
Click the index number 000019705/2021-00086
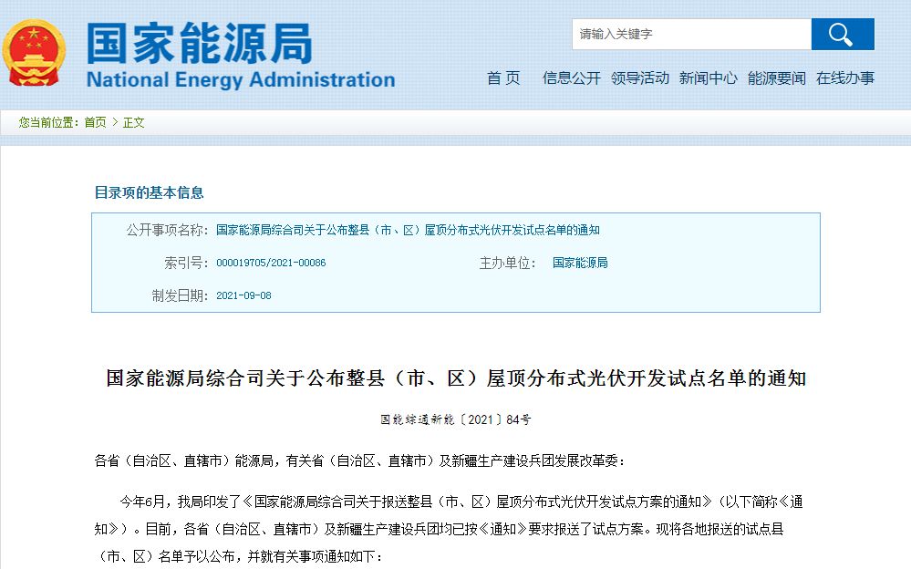coord(271,264)
